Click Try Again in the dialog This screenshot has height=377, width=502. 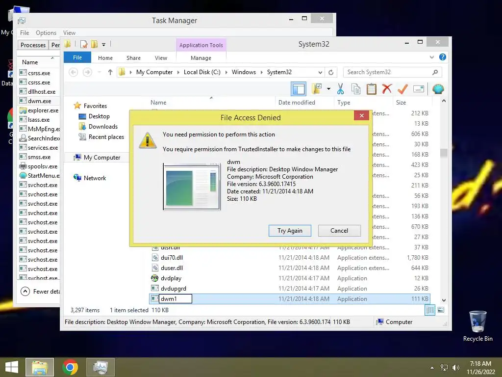290,231
